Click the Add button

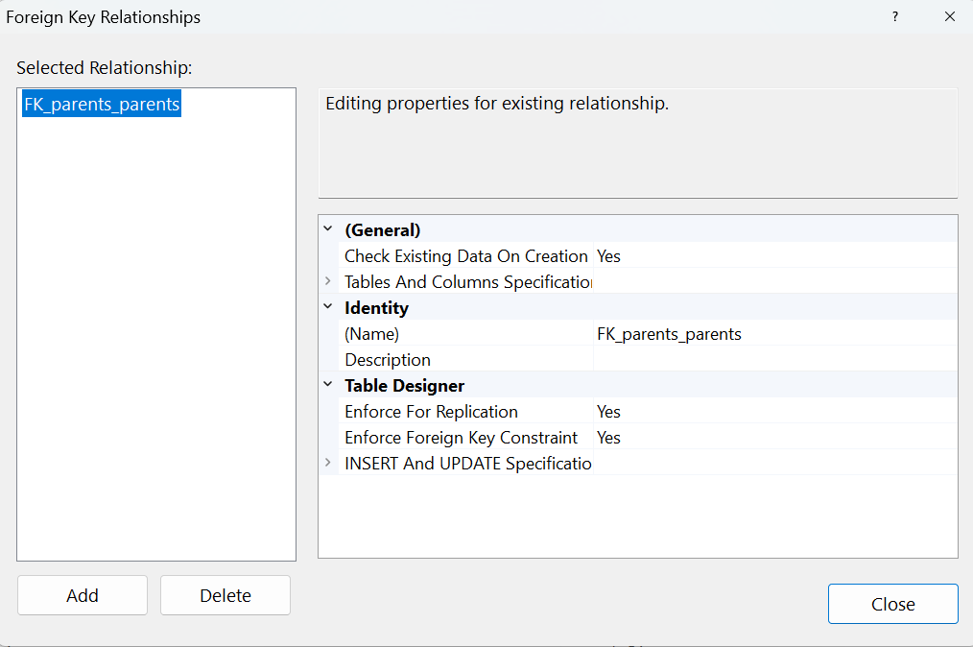click(83, 595)
